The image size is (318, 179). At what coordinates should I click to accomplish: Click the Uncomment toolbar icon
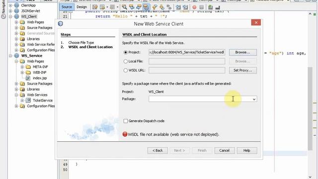pyautogui.click(x=218, y=7)
